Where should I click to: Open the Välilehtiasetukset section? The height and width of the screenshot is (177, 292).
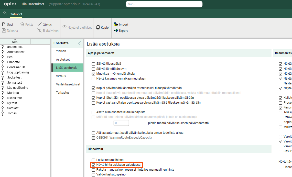68,84
